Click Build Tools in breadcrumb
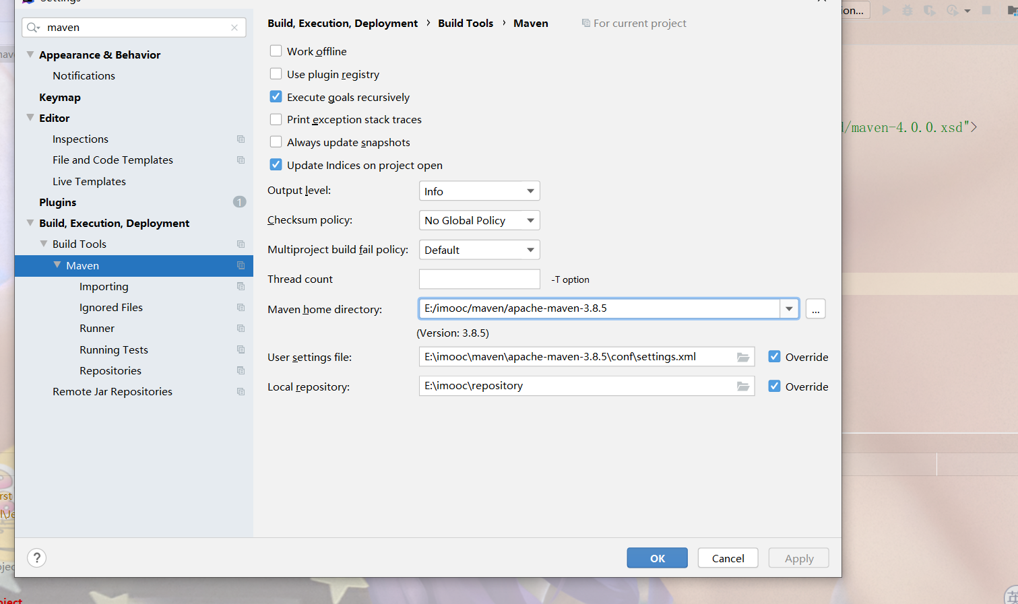 coord(466,23)
